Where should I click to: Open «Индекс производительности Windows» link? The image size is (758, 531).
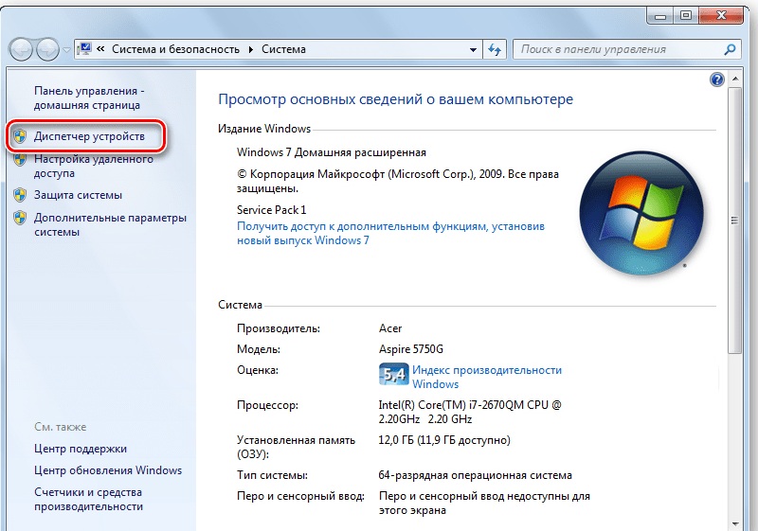pos(487,377)
